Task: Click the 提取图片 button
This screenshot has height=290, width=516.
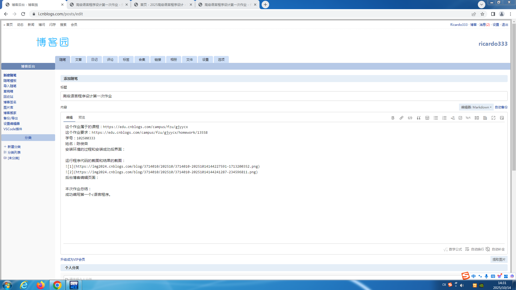Action: [499, 259]
